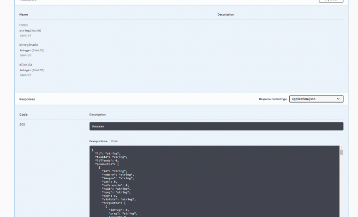Click the Code column header

[24, 115]
